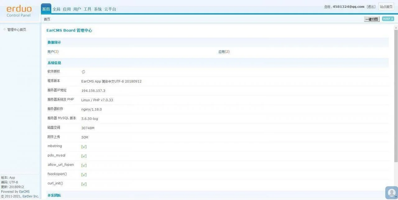398x200 pixels.
Task: Go to the 系统 menu tab
Action: point(98,9)
